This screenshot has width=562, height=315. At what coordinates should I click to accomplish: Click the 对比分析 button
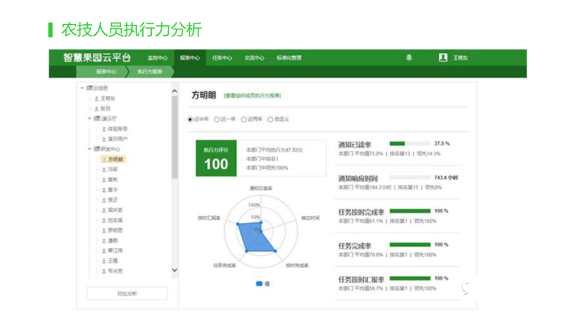pyautogui.click(x=127, y=293)
